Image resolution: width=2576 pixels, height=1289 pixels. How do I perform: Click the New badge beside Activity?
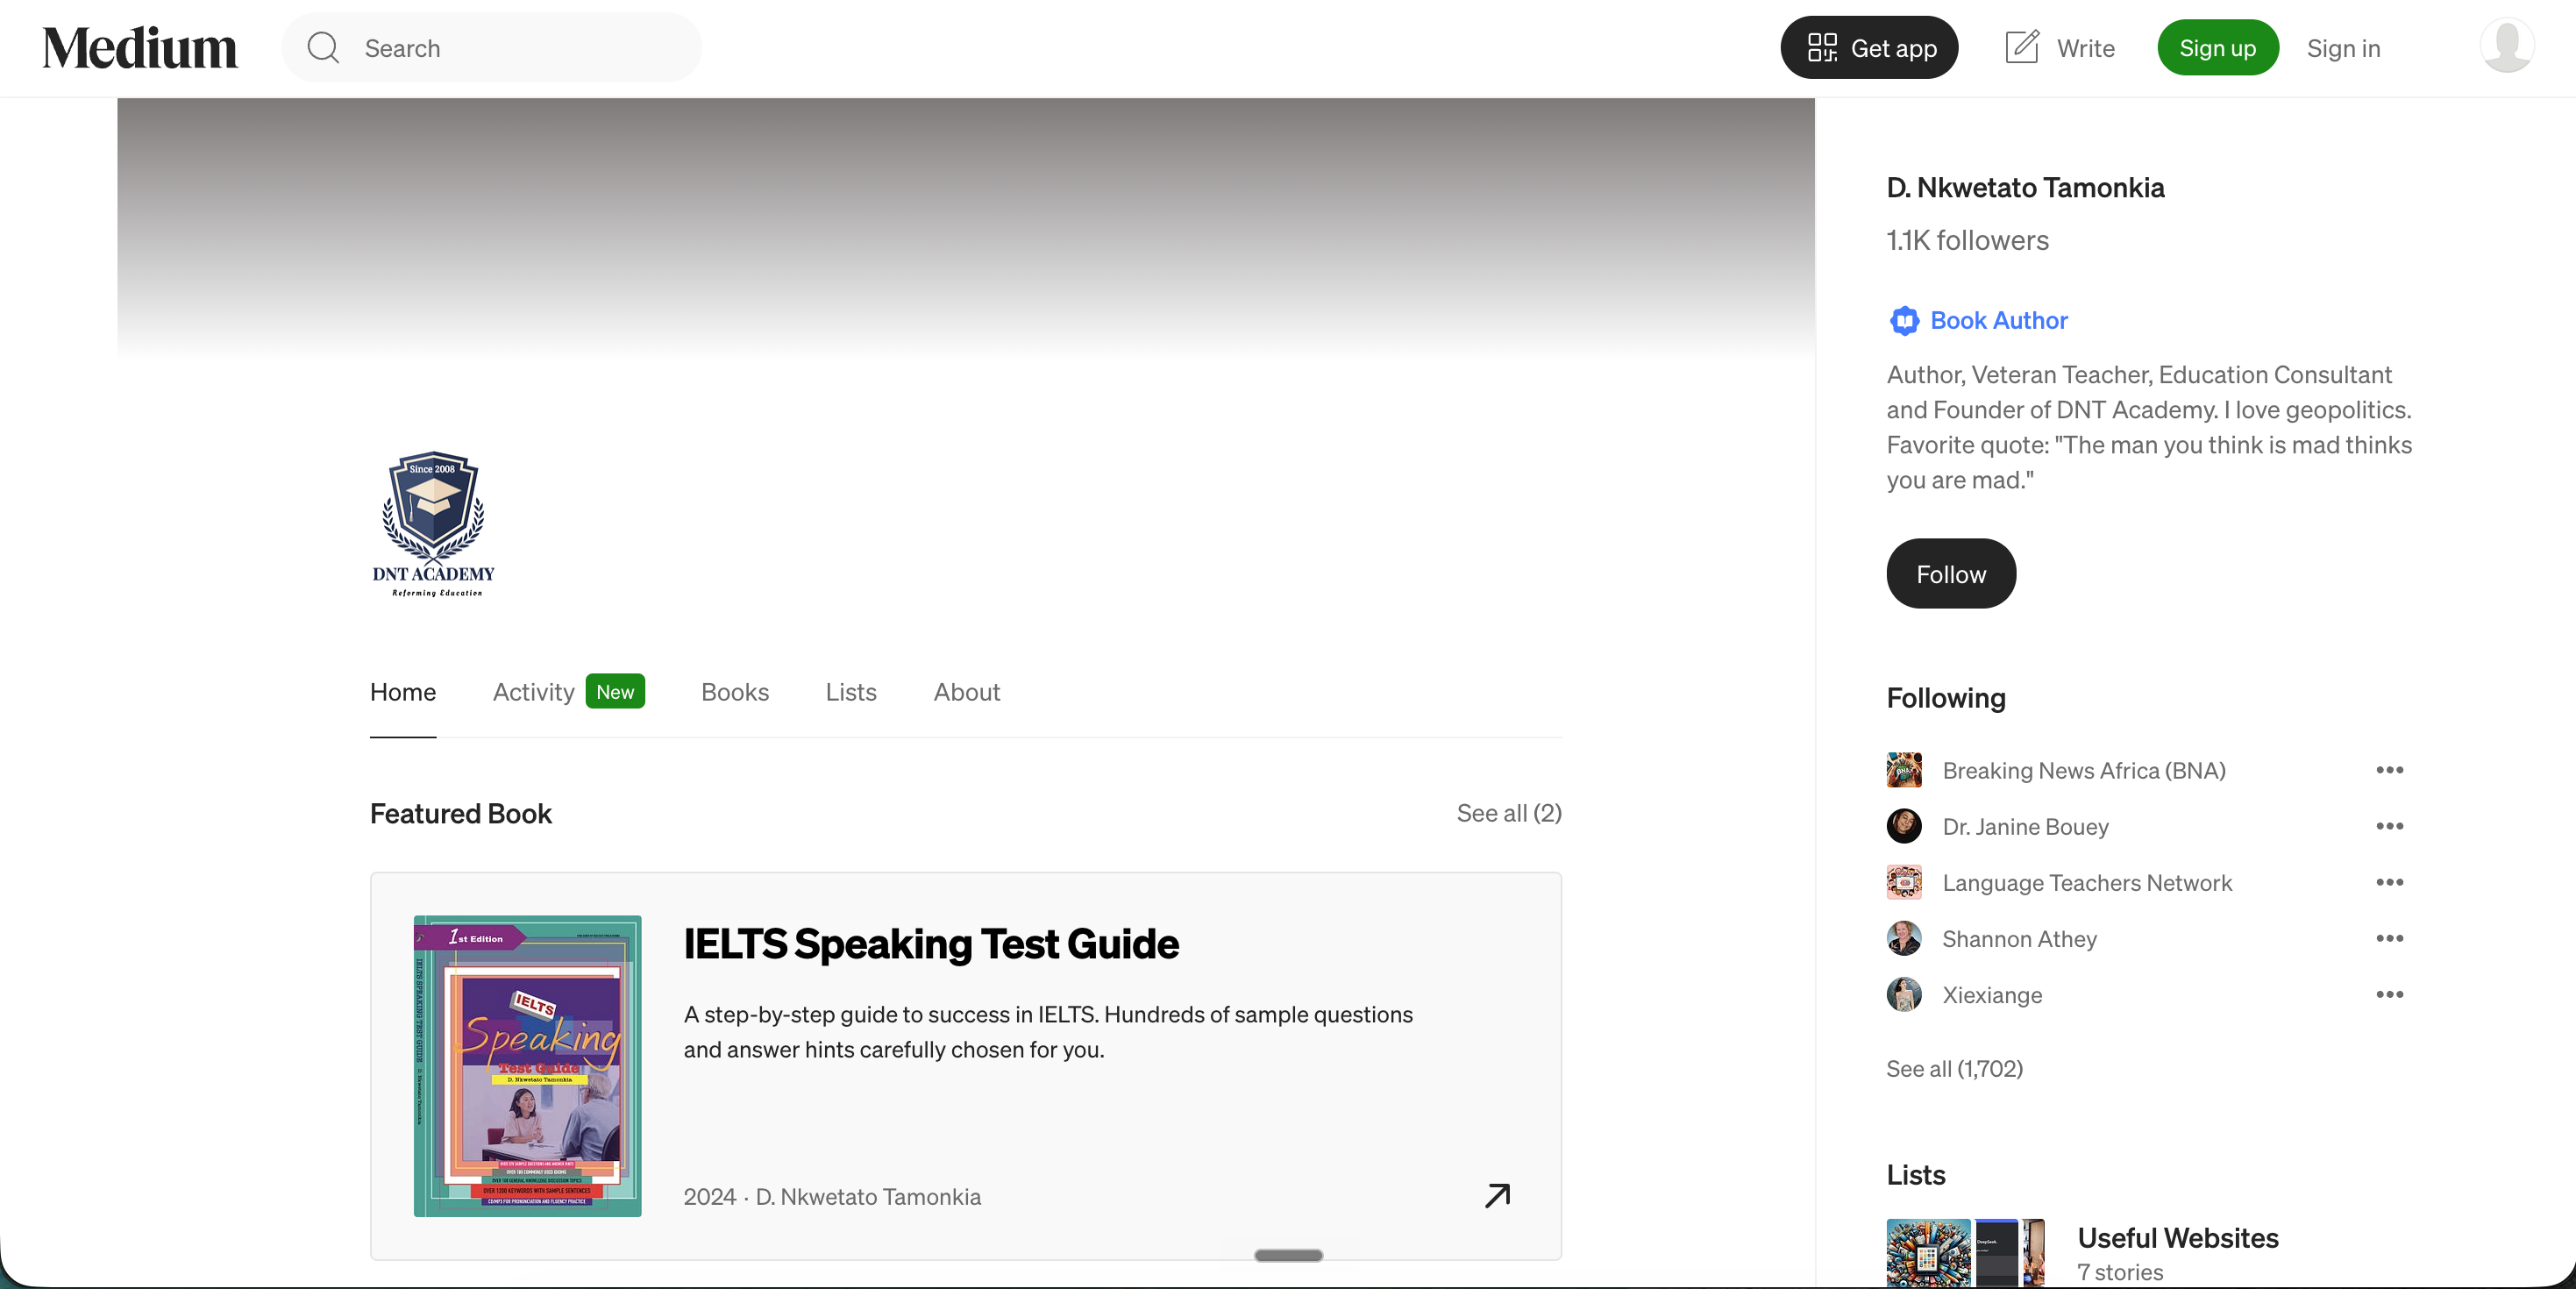615,691
